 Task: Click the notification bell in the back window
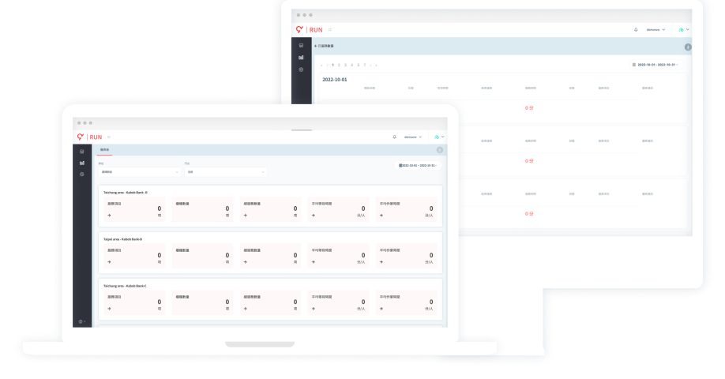click(636, 29)
